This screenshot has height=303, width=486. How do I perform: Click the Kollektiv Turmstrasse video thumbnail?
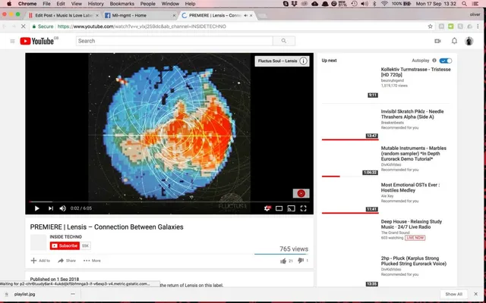click(350, 83)
